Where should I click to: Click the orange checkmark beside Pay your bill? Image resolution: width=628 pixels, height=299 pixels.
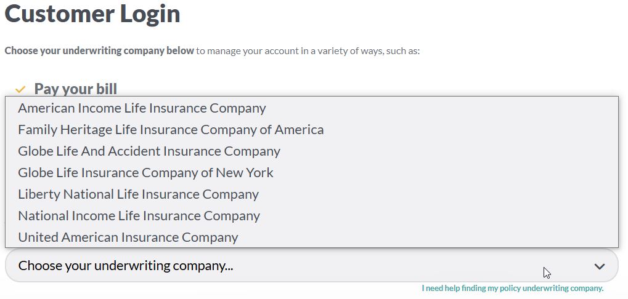coord(20,90)
